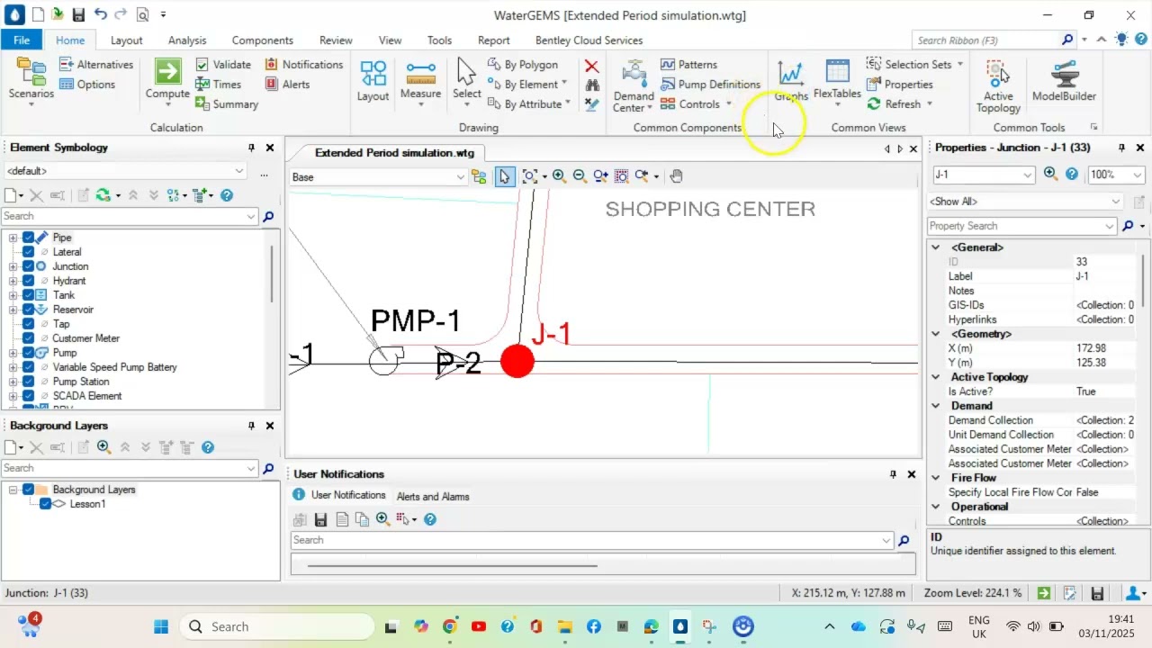The image size is (1152, 648).
Task: Collapse the <Geometry> properties section
Action: click(x=935, y=334)
